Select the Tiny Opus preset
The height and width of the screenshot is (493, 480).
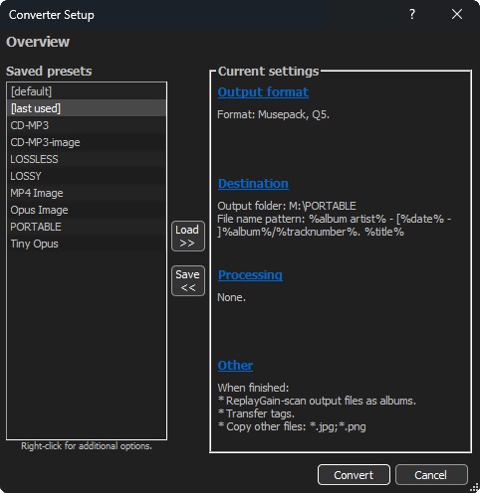point(87,244)
